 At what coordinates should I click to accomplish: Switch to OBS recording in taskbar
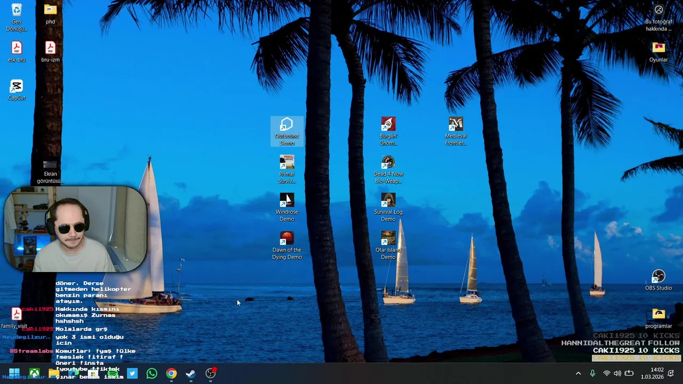point(211,373)
